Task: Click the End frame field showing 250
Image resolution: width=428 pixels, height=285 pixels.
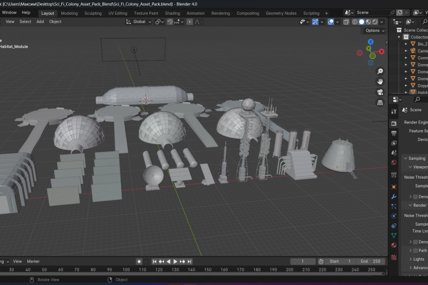Action: pyautogui.click(x=370, y=261)
